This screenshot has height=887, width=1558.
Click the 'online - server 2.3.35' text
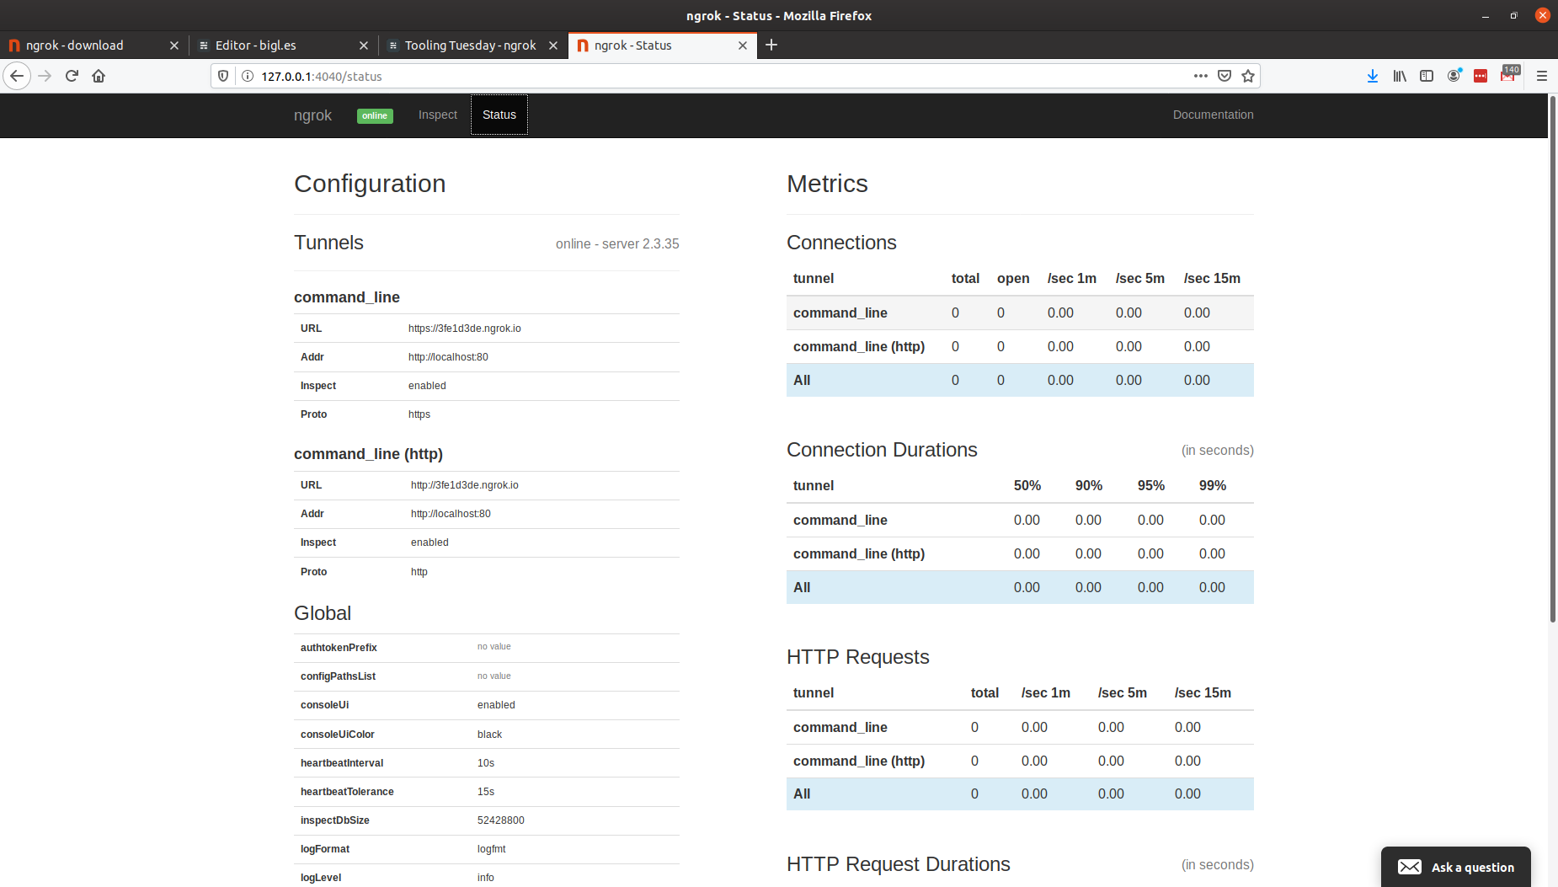coord(617,243)
